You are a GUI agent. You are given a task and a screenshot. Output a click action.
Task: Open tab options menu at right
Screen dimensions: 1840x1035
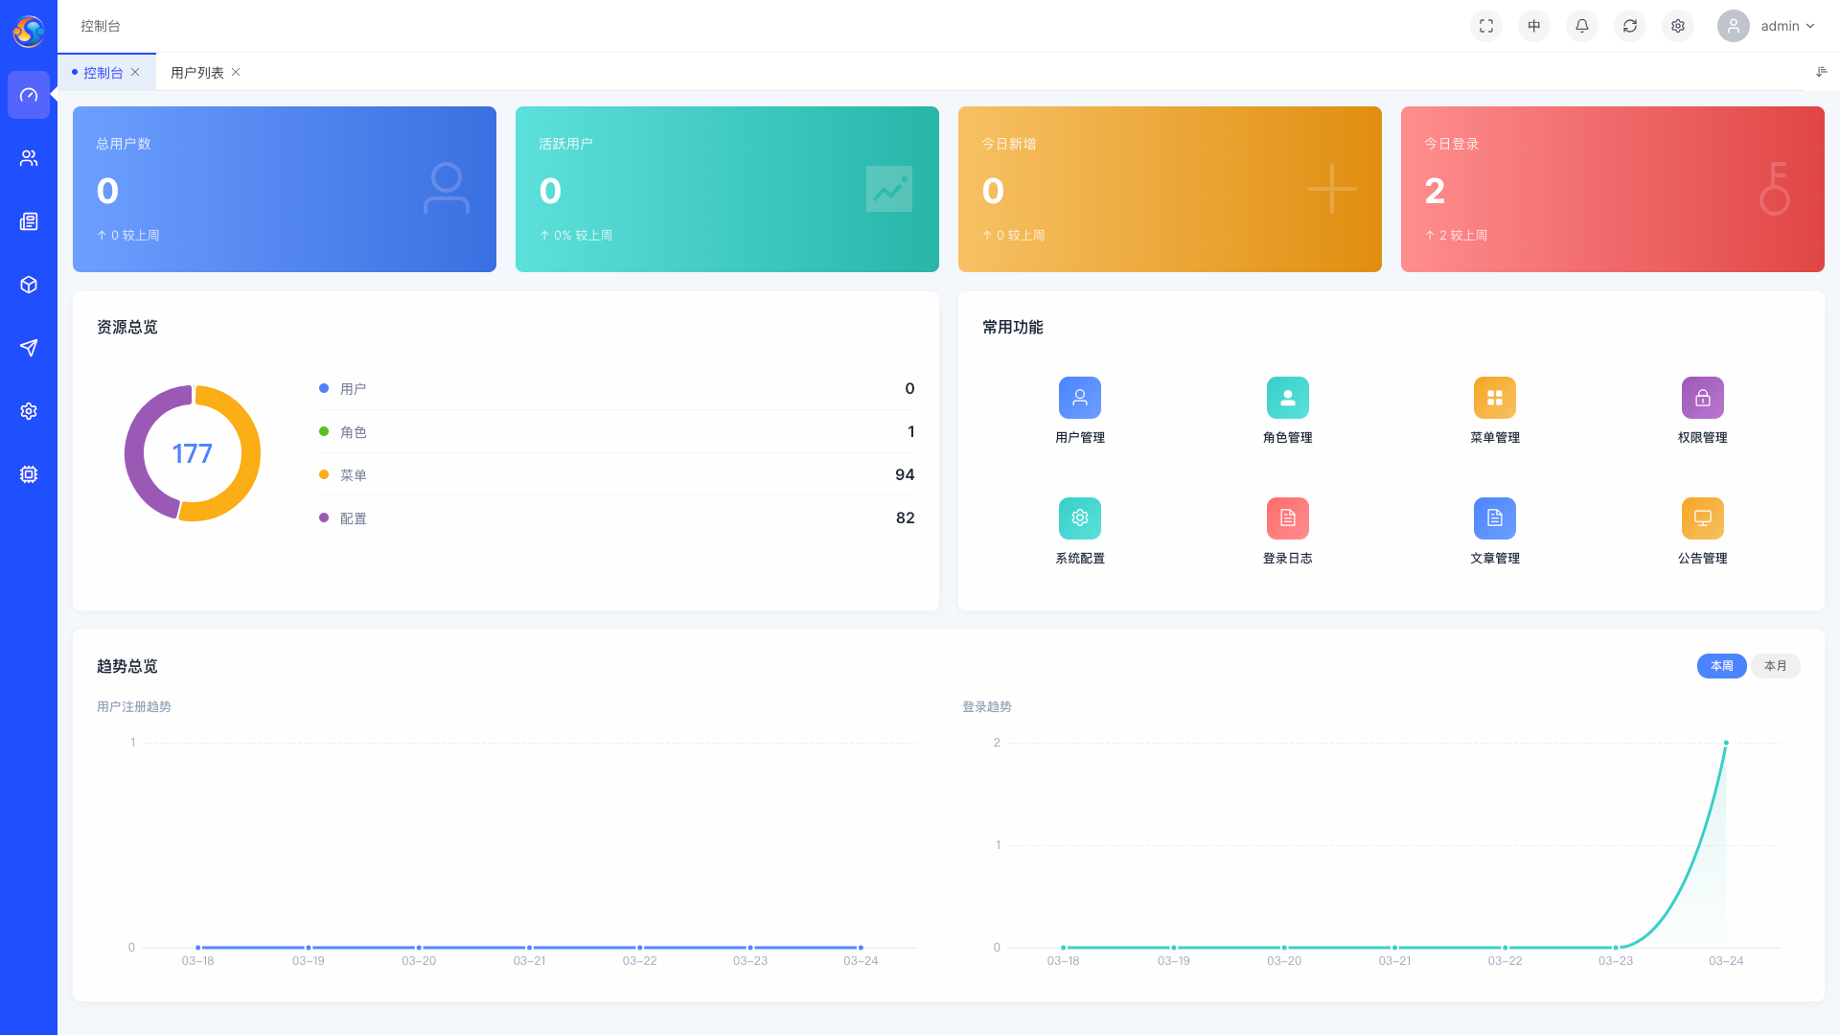coord(1821,72)
